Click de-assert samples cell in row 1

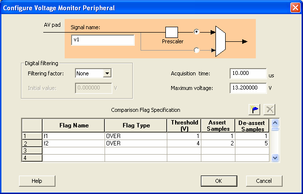click(x=252, y=136)
